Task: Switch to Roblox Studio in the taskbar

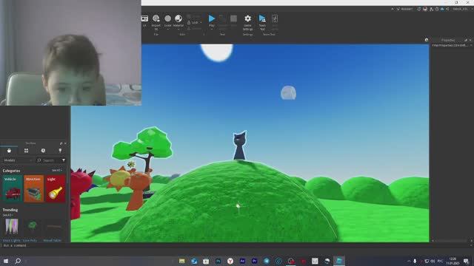Action: [339, 261]
